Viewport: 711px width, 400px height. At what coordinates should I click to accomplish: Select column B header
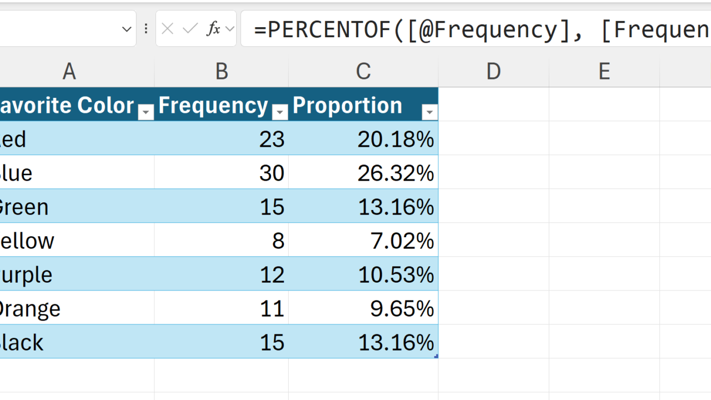tap(222, 71)
